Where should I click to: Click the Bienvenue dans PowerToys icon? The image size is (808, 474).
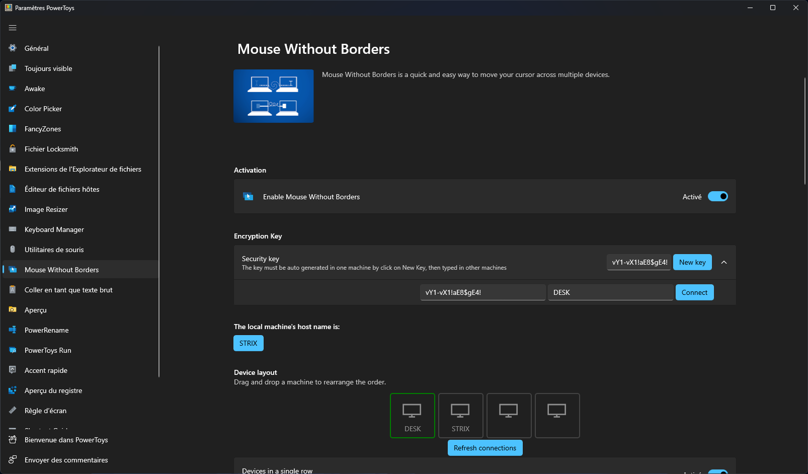13,439
